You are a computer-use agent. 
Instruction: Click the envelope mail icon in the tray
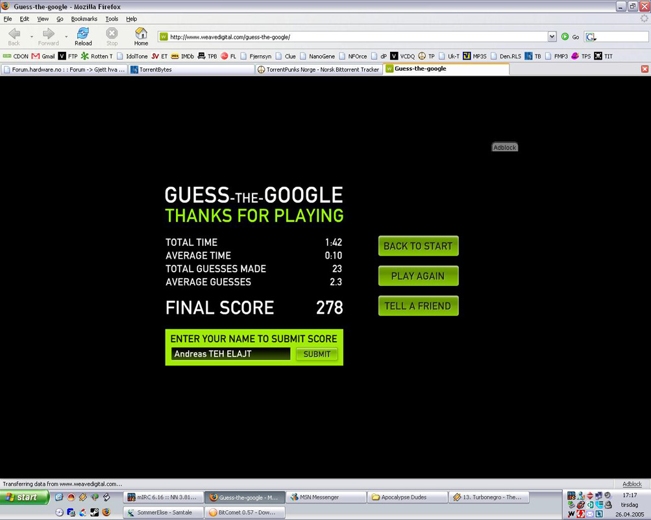590,514
